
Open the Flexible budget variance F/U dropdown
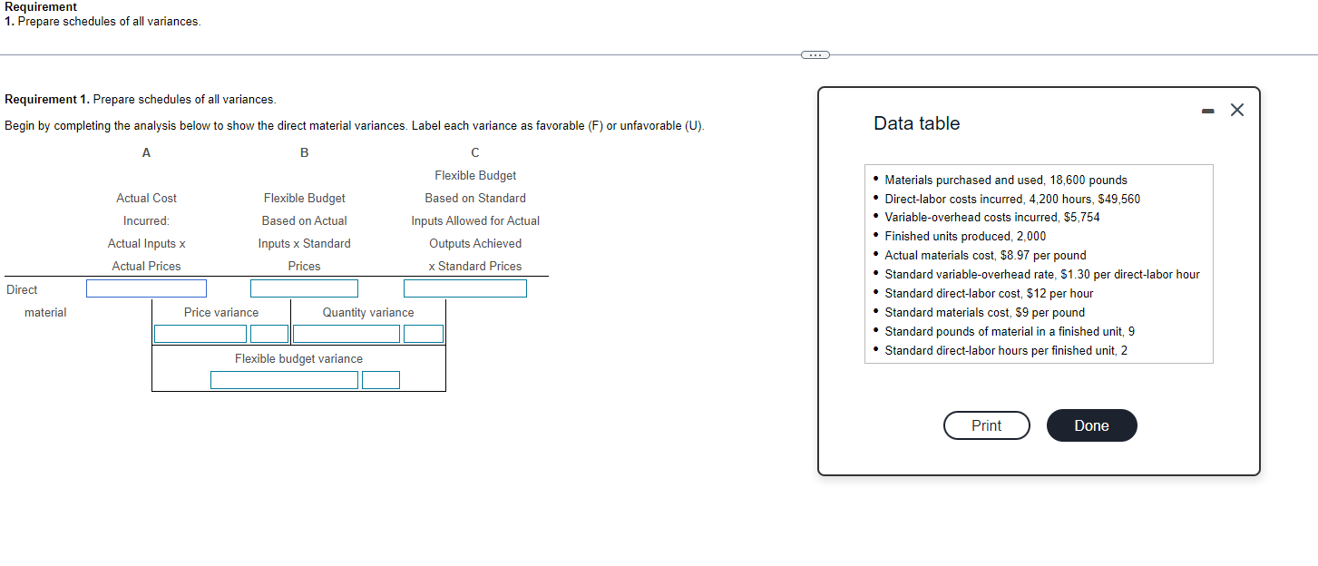click(380, 379)
